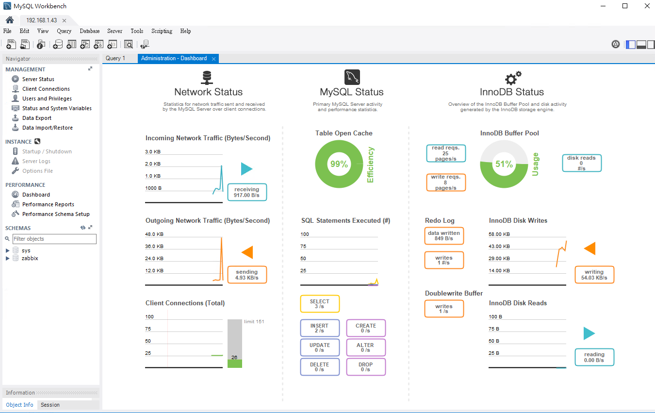Open Options File under INSTANCE
The image size is (655, 413).
coord(37,171)
